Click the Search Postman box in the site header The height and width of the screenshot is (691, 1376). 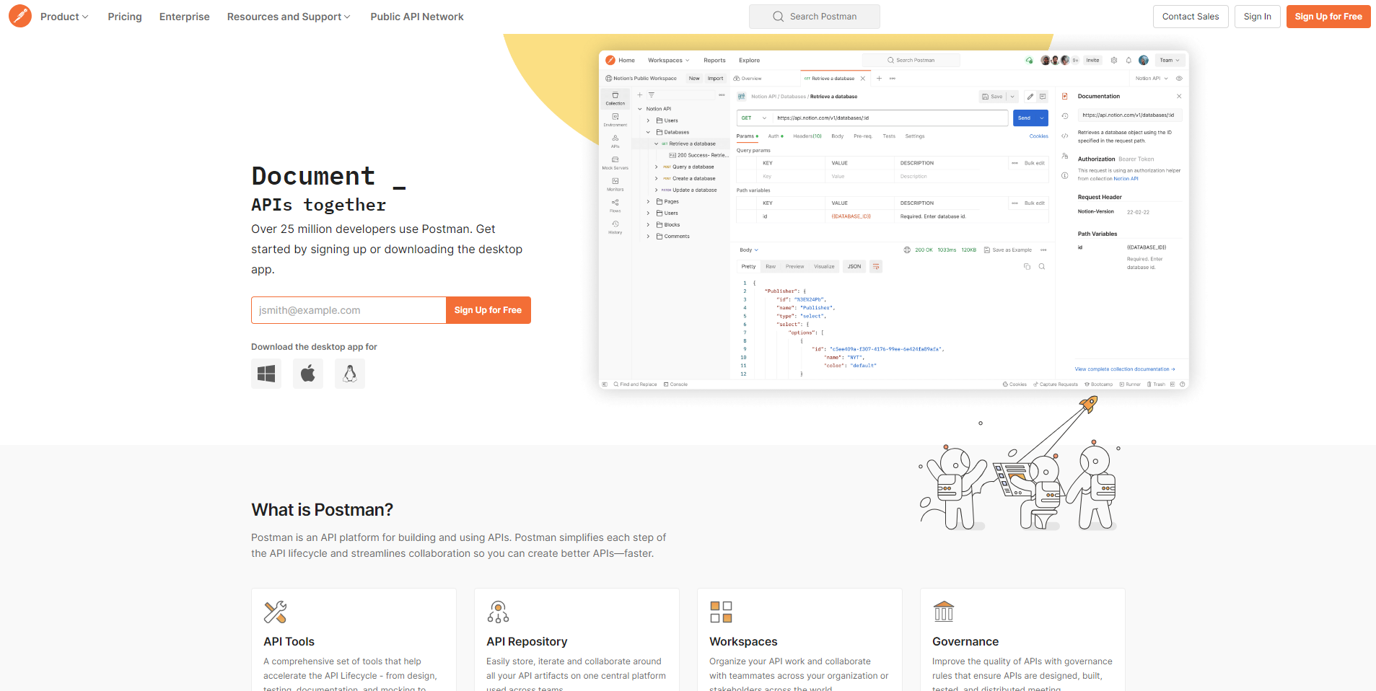click(x=815, y=17)
